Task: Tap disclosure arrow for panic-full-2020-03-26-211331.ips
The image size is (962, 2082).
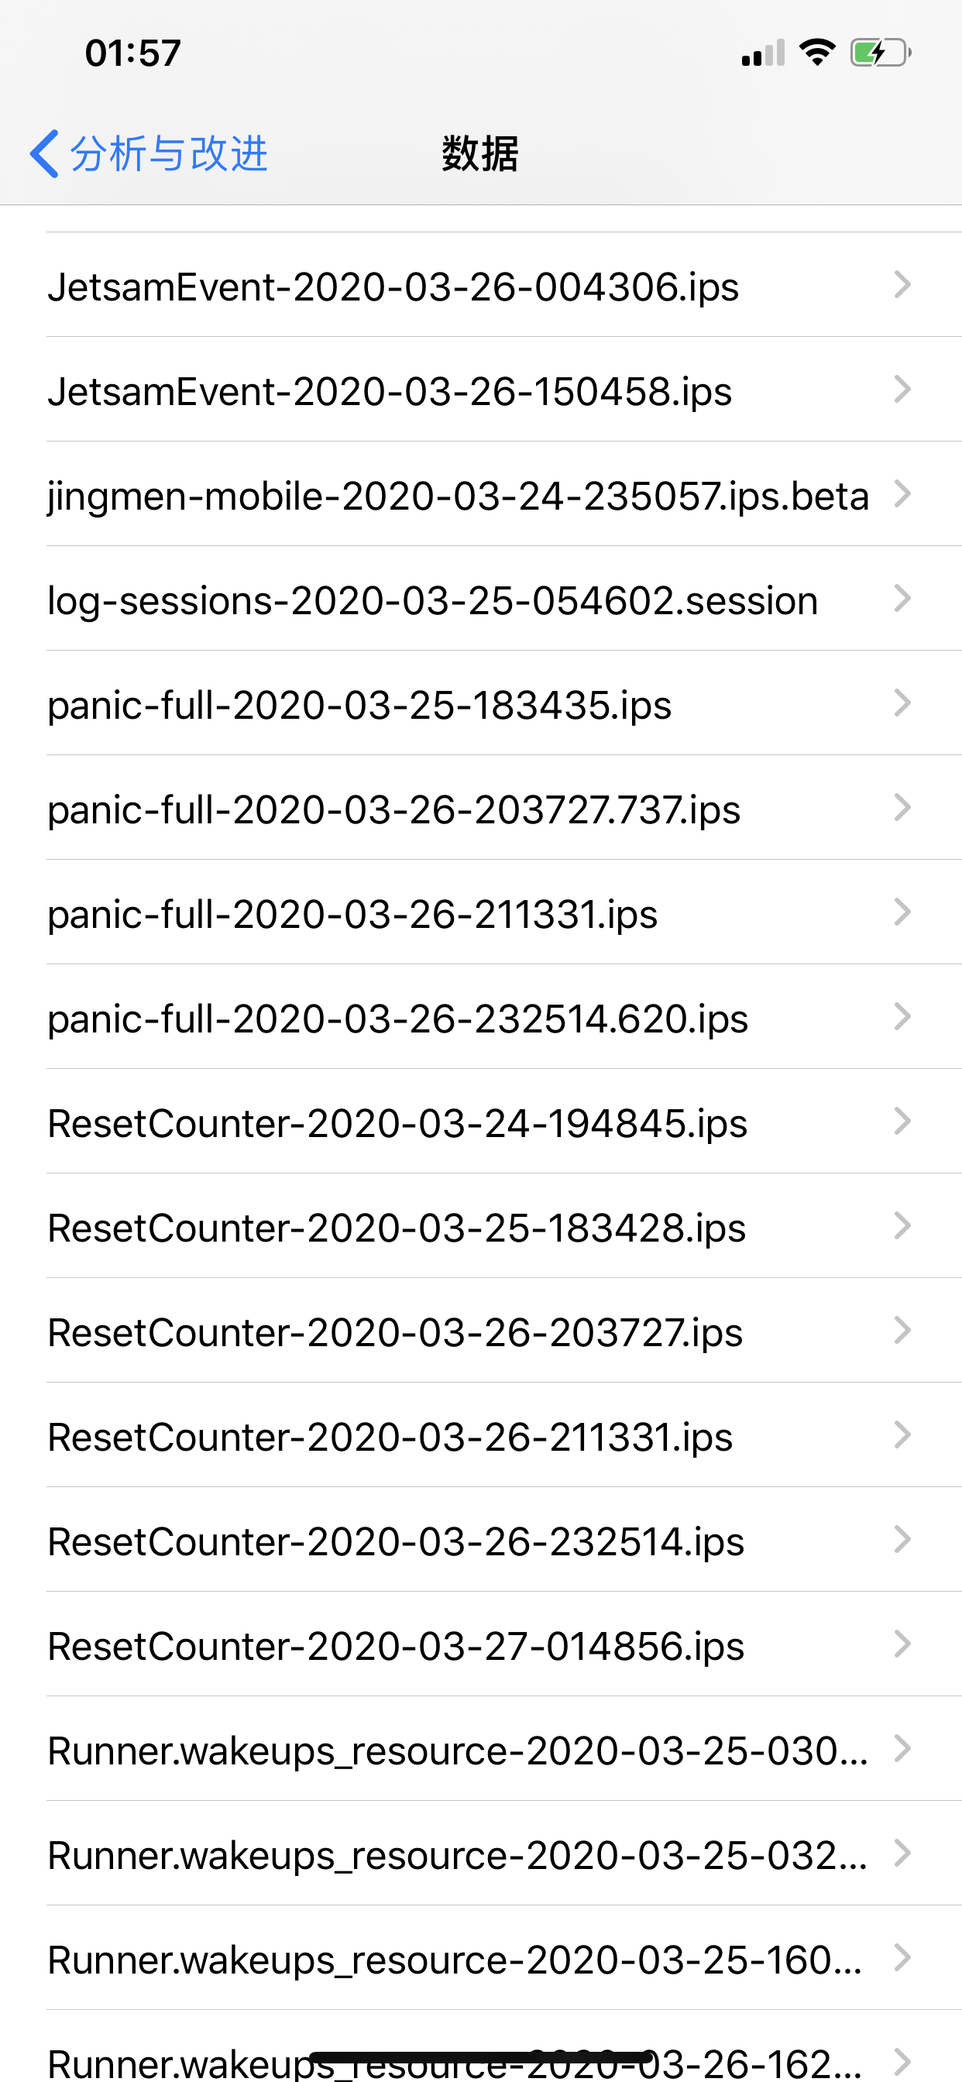Action: coord(902,912)
